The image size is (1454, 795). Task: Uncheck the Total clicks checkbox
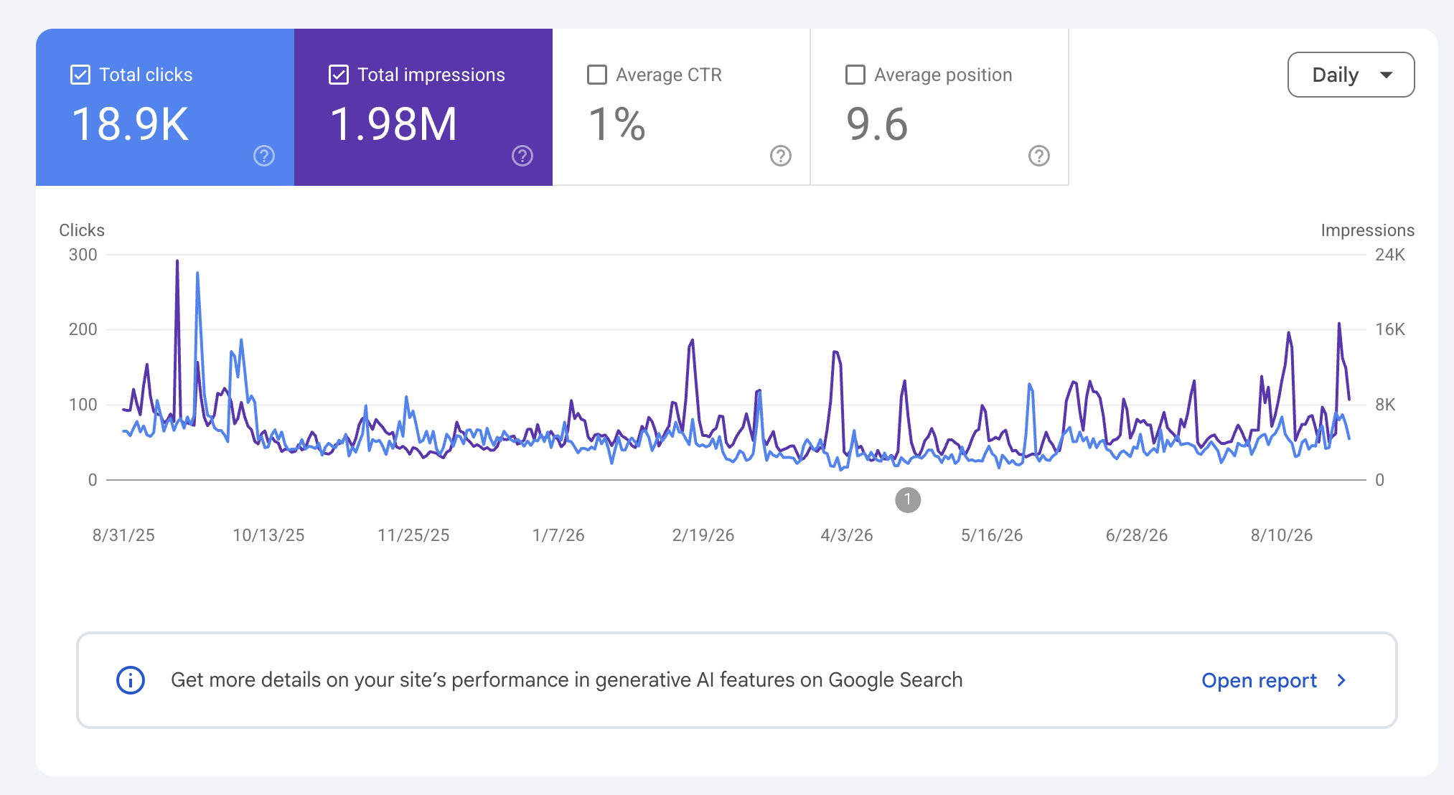click(80, 75)
